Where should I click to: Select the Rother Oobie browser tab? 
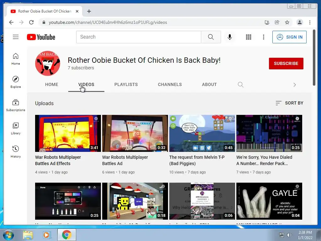pos(45,11)
